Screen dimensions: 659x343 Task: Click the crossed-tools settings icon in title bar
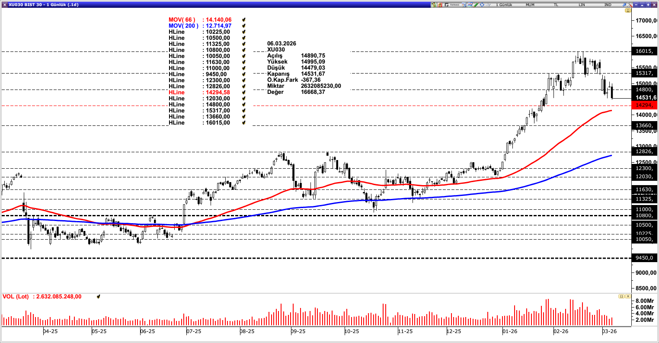[630, 4]
